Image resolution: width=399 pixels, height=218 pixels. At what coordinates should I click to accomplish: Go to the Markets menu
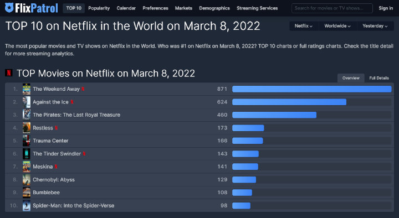tap(184, 8)
